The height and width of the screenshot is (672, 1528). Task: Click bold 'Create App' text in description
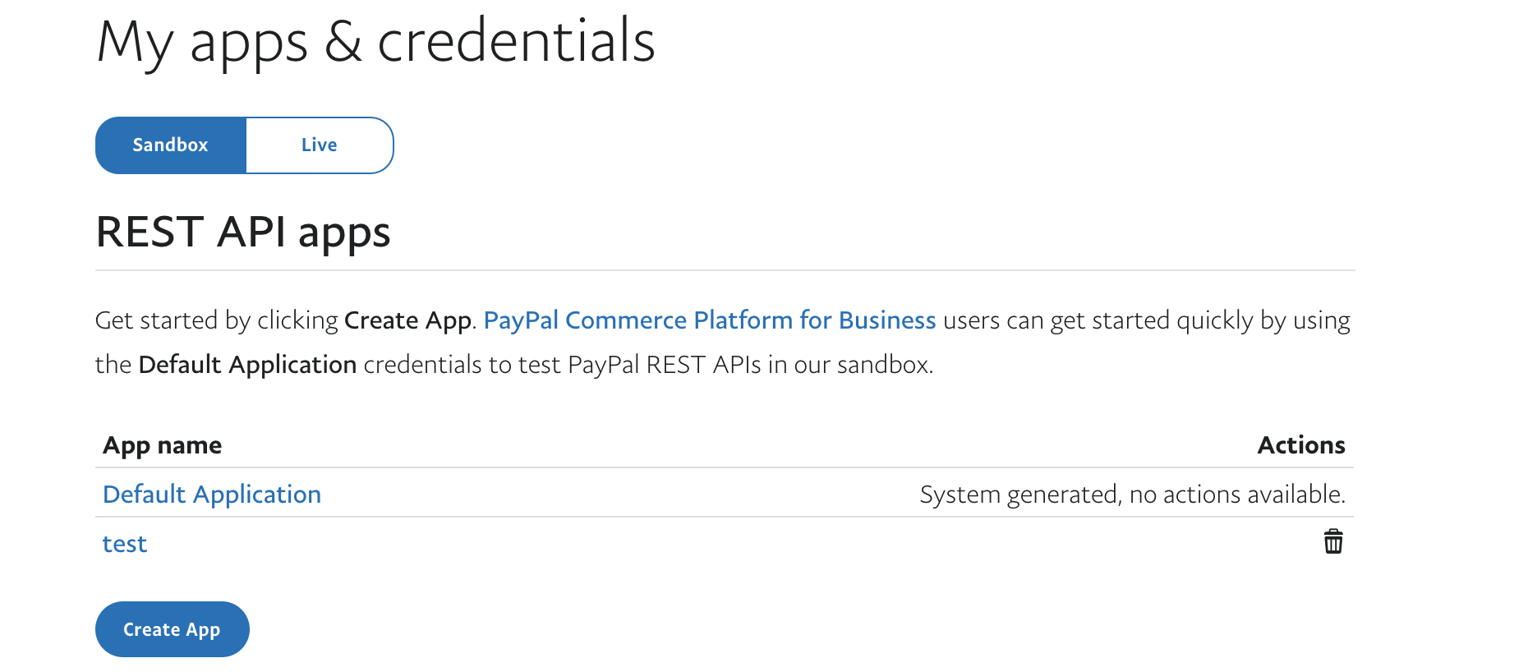tap(407, 320)
